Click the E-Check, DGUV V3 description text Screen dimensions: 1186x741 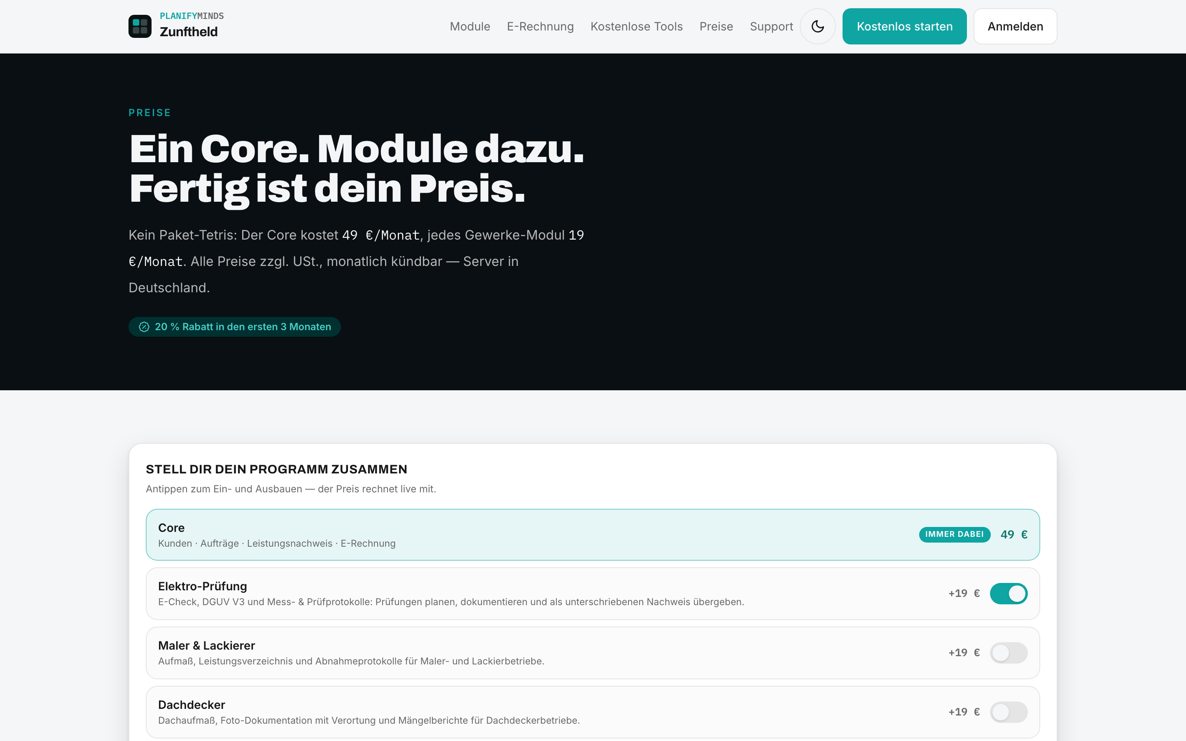pos(451,602)
